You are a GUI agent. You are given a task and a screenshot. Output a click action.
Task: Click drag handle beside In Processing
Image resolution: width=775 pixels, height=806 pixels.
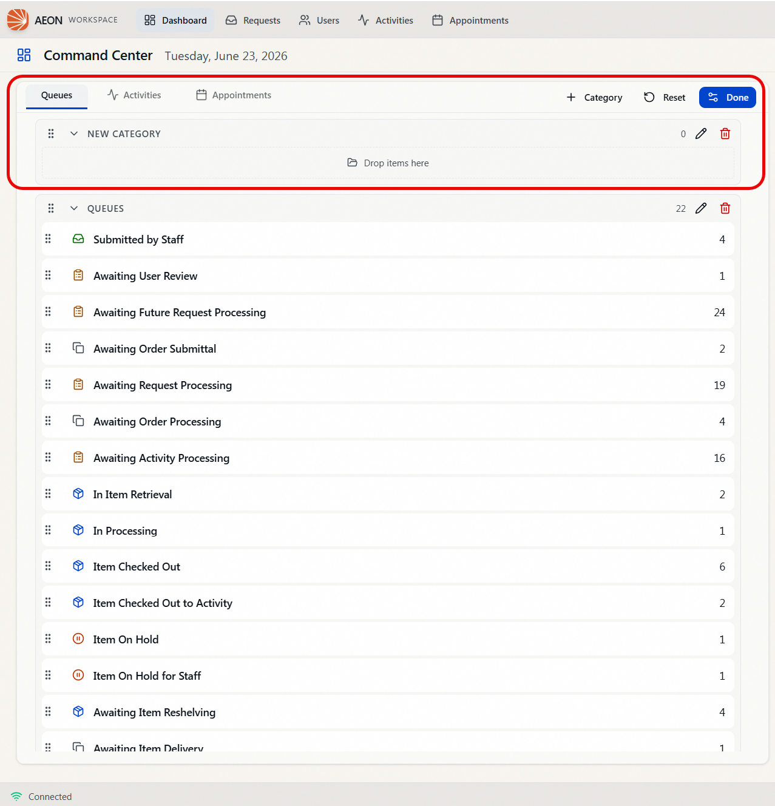(48, 530)
